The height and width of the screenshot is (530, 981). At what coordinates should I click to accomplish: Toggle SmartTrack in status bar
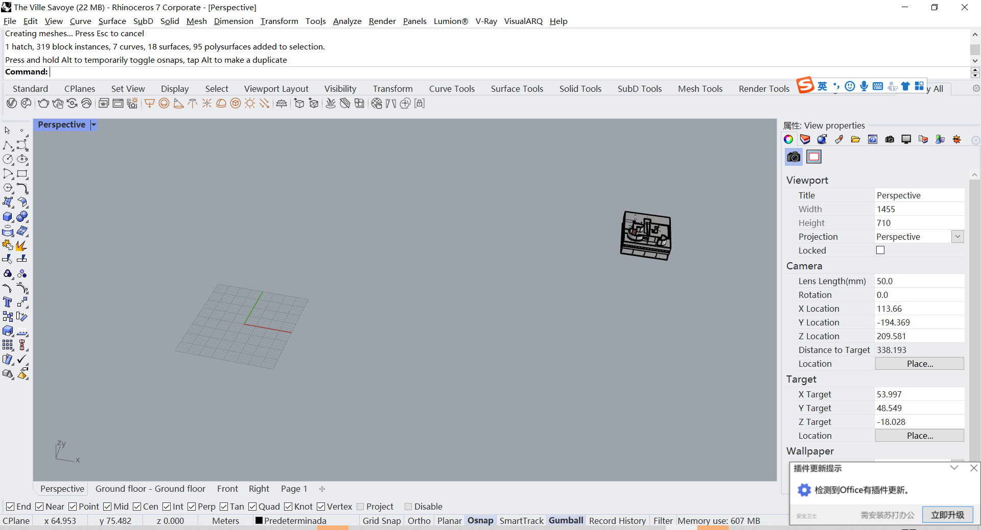[x=521, y=520]
